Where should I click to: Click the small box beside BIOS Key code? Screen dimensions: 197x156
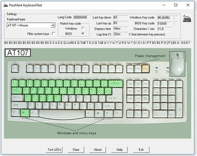176,24
